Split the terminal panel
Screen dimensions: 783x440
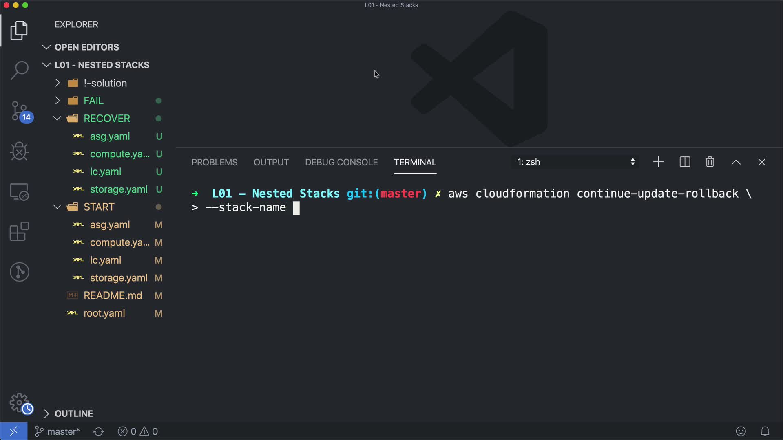685,162
